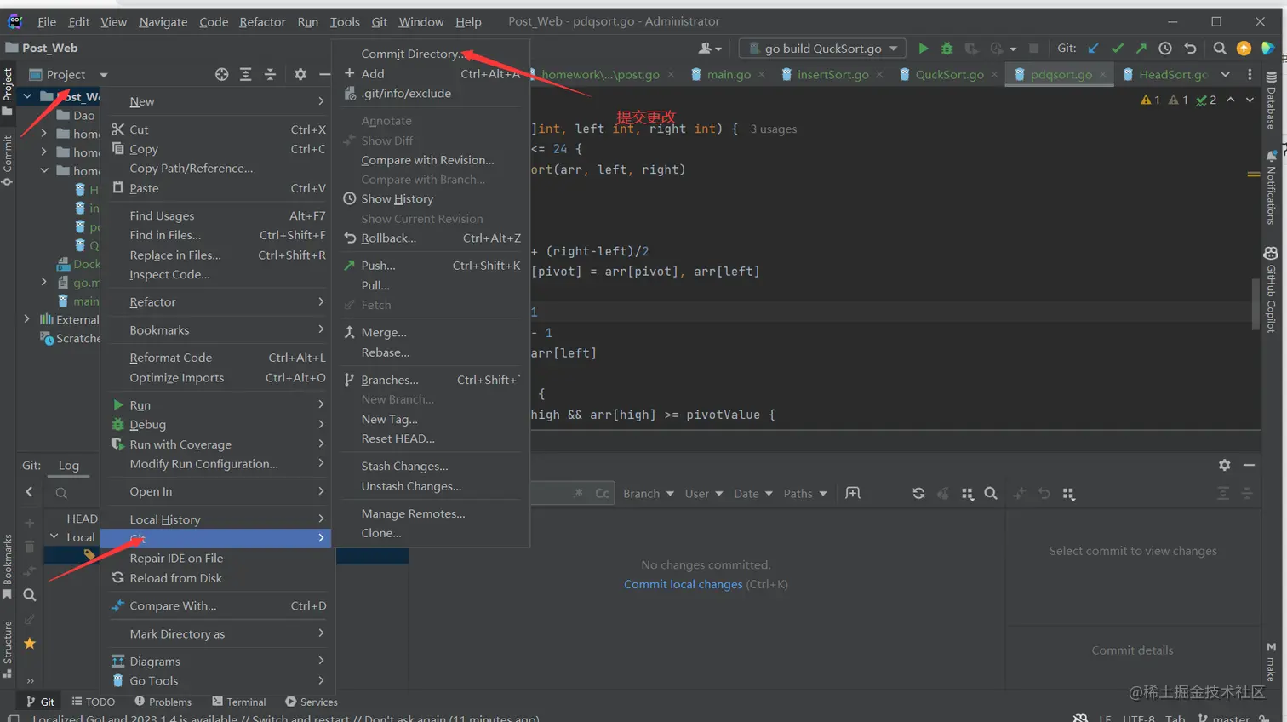The height and width of the screenshot is (722, 1287).
Task: Show Git history via the clock icon
Action: 1165,49
